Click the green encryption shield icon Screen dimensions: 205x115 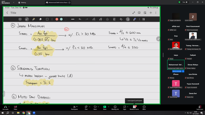(179, 2)
